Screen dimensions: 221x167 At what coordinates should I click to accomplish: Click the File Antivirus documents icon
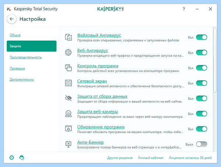pyautogui.click(x=69, y=37)
